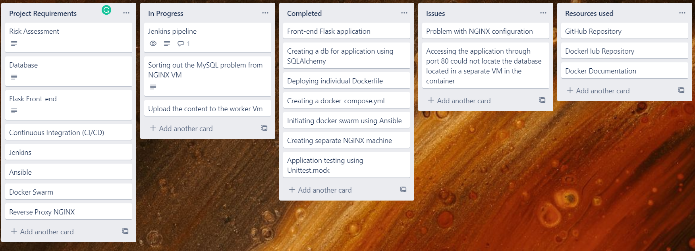Edit the Completed list title
This screenshot has width=695, height=251.
[304, 14]
